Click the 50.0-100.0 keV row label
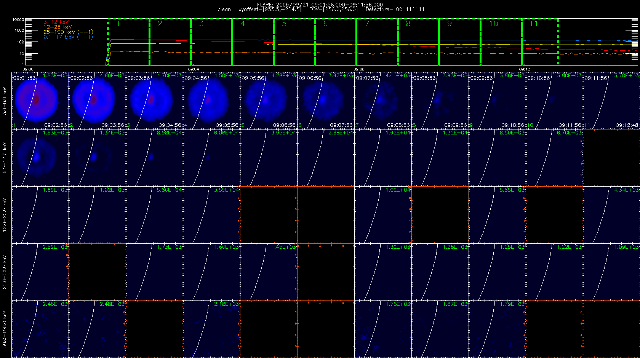 (x=5, y=329)
